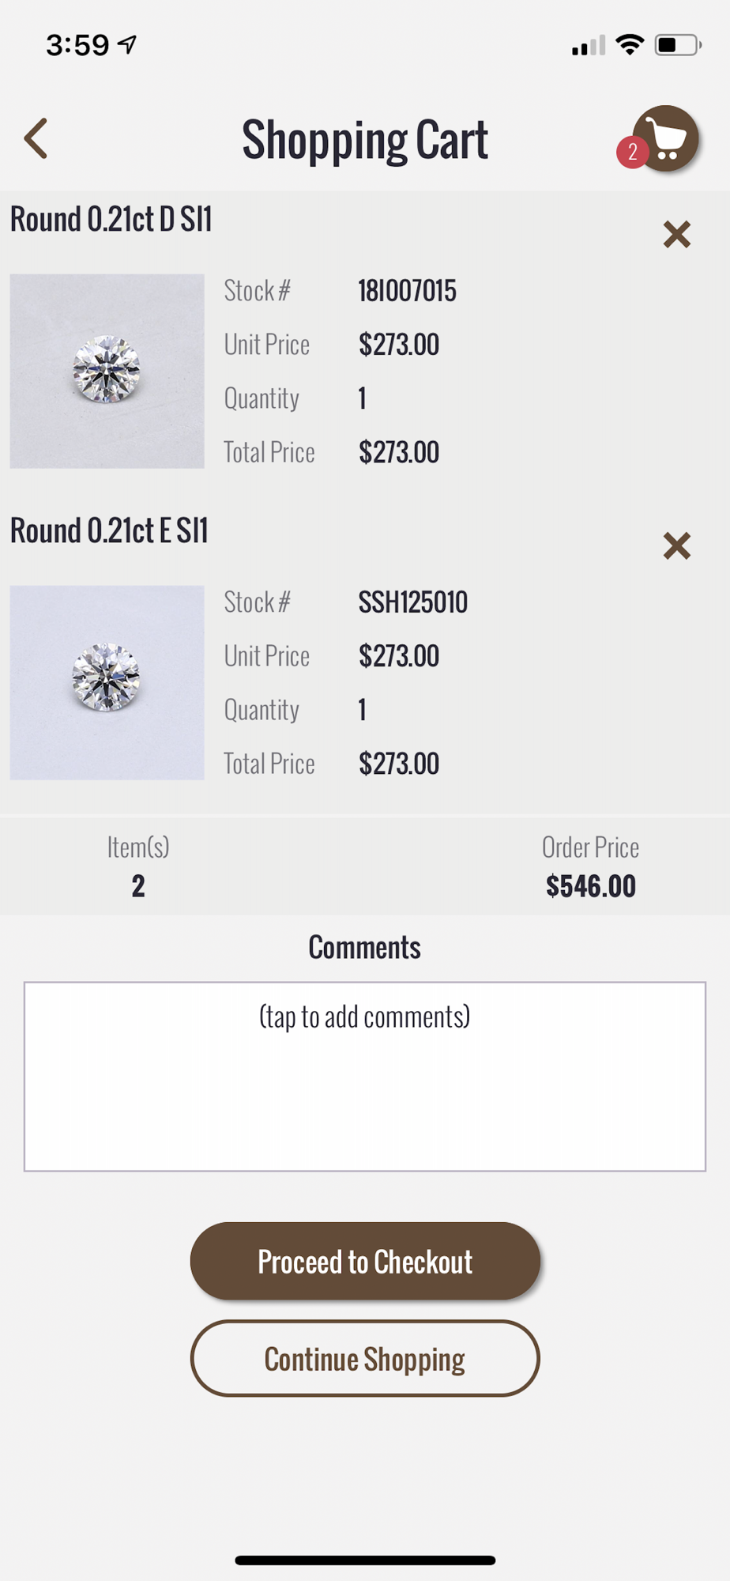Tap stock number 181007015

pyautogui.click(x=407, y=291)
